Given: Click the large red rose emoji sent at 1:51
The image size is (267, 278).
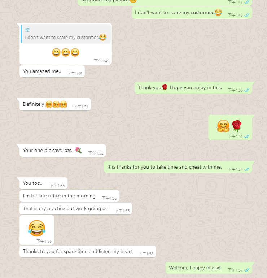Looking at the screenshot, I should [x=237, y=126].
